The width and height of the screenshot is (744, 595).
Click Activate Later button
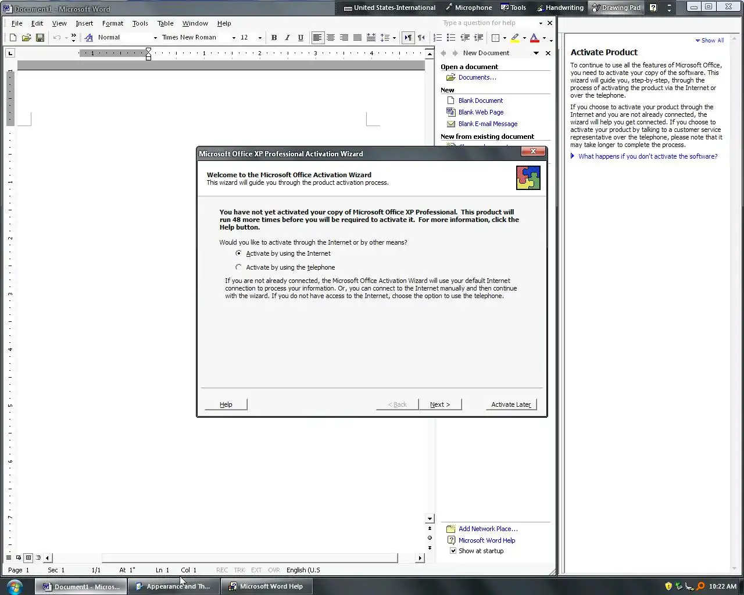pyautogui.click(x=511, y=404)
